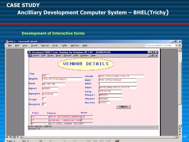The width and height of the screenshot is (189, 142).
Task: Click horizontal scrollbar right arrow
Action: (x=176, y=137)
